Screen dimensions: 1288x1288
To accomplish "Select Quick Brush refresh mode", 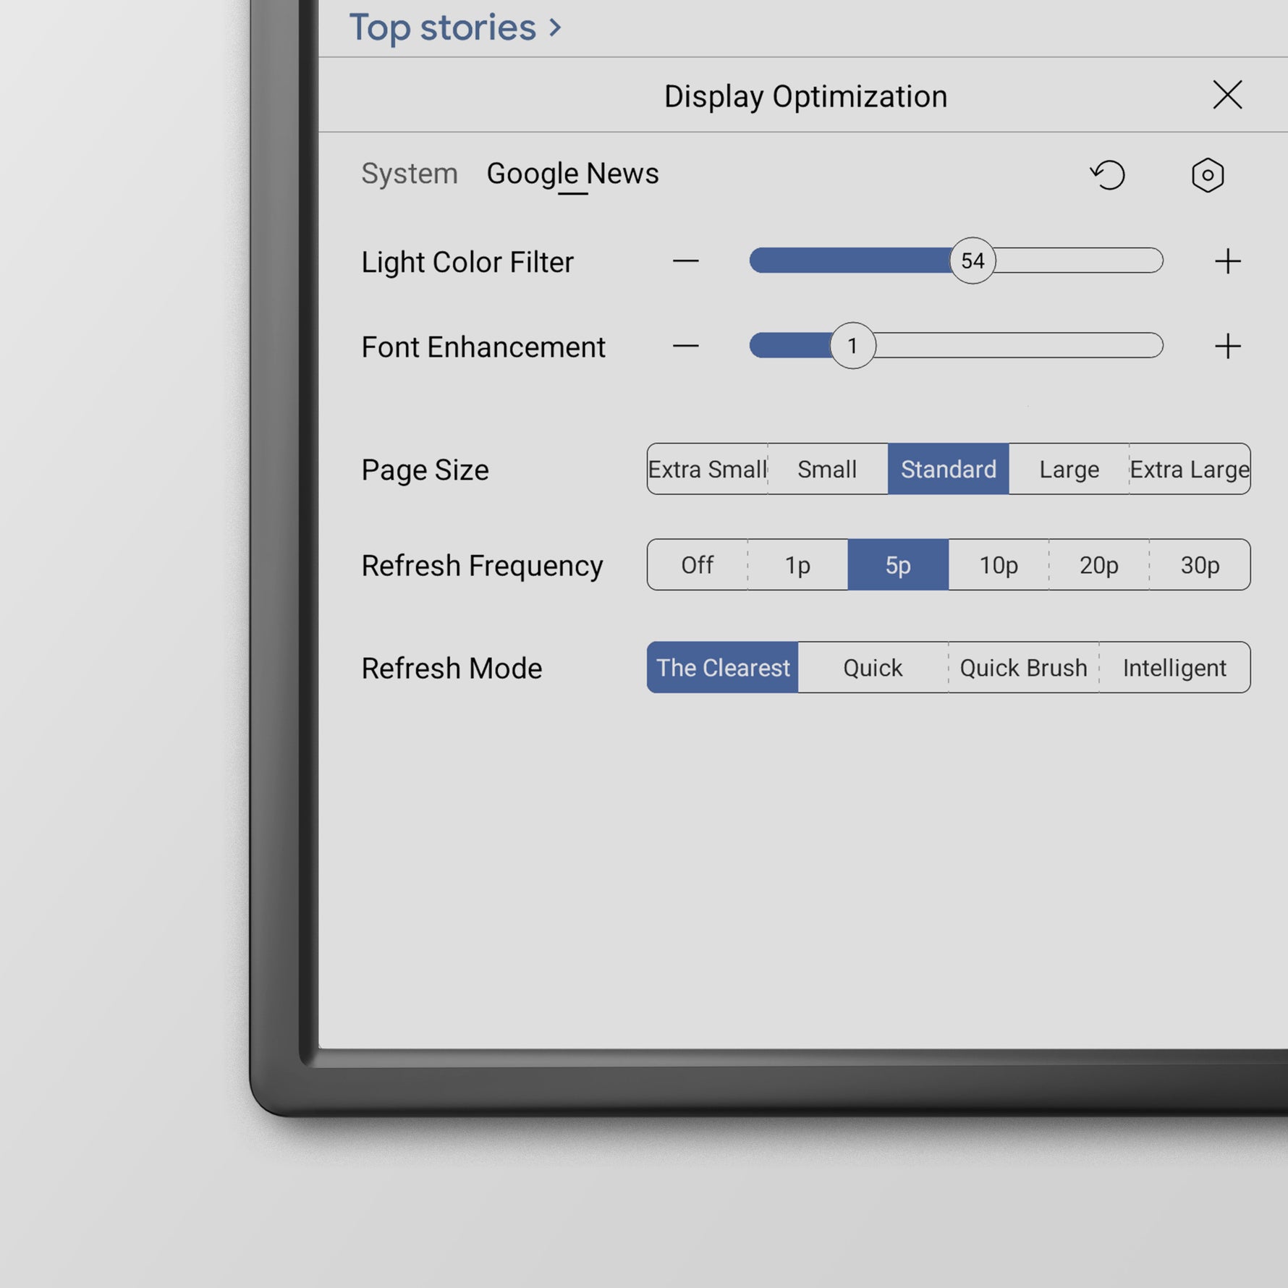I will tap(1023, 668).
